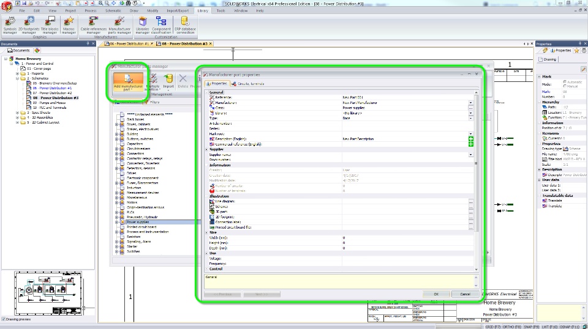The image size is (588, 329).
Task: Collapse the General section
Action: pos(206,92)
